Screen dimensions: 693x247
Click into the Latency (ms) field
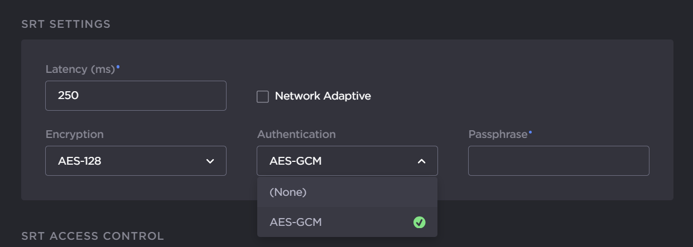point(136,96)
